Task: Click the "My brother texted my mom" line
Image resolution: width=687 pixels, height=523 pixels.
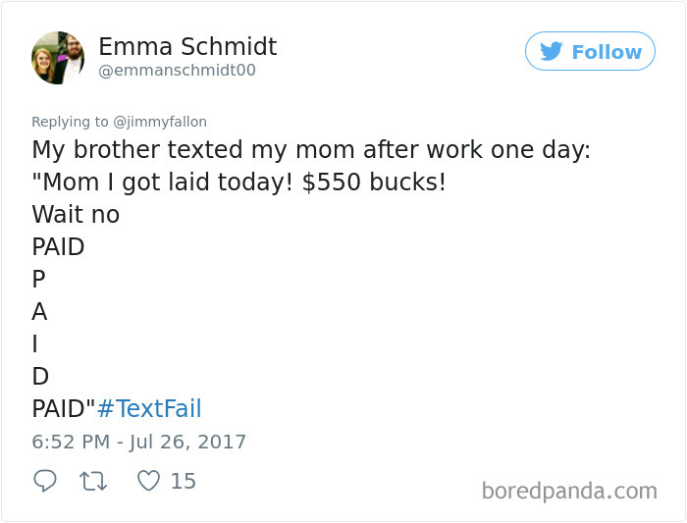Action: [311, 150]
